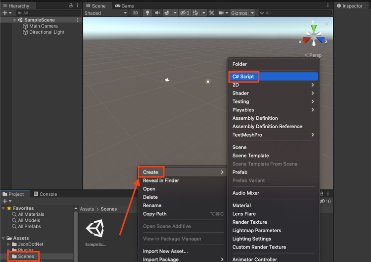Viewport: 371px width, 262px height.
Task: Search in the Hierarchy search field
Action: point(49,13)
